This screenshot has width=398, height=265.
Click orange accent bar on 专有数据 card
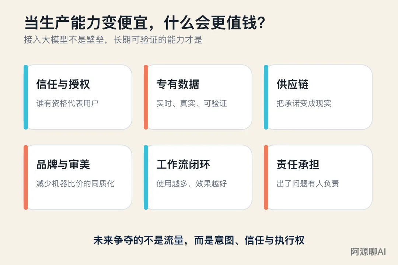(146, 97)
